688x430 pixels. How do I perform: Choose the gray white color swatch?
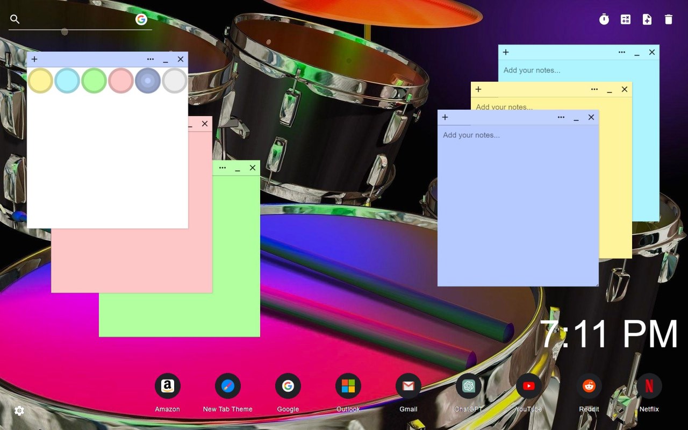pos(175,81)
